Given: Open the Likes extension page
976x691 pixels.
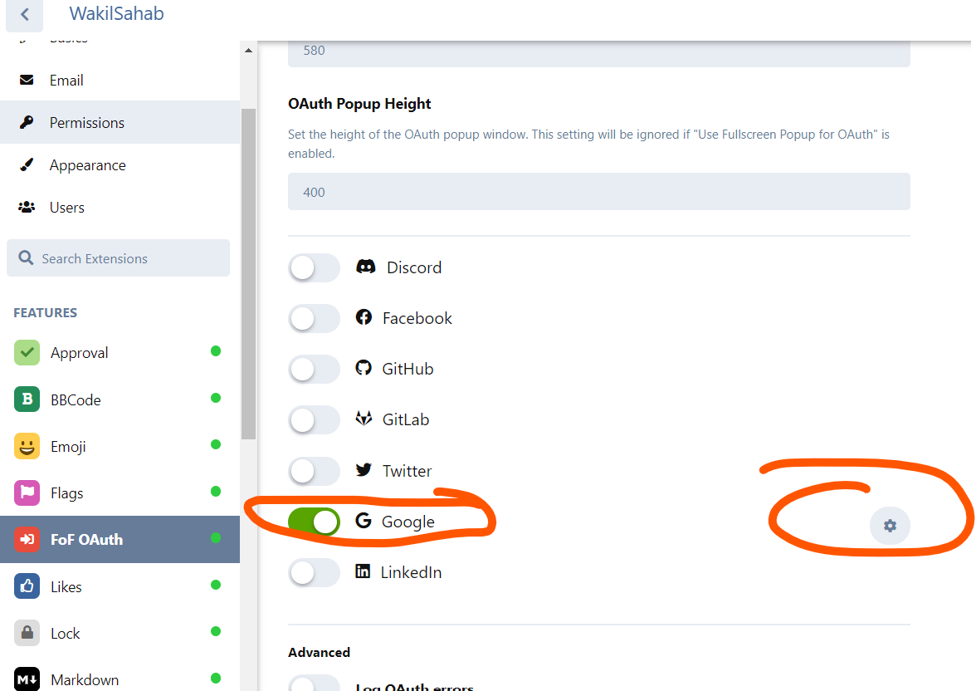Looking at the screenshot, I should (x=67, y=586).
